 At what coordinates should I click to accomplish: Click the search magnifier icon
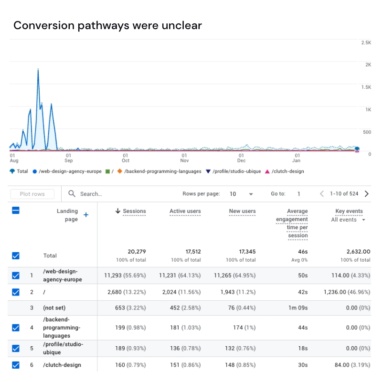pos(72,194)
